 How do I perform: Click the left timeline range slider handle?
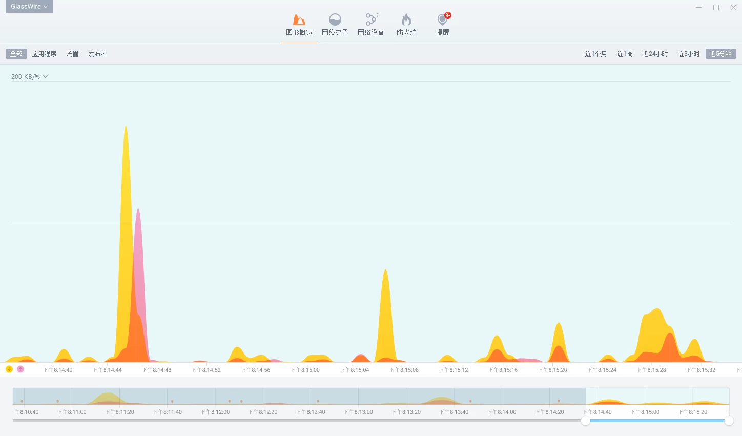[585, 421]
